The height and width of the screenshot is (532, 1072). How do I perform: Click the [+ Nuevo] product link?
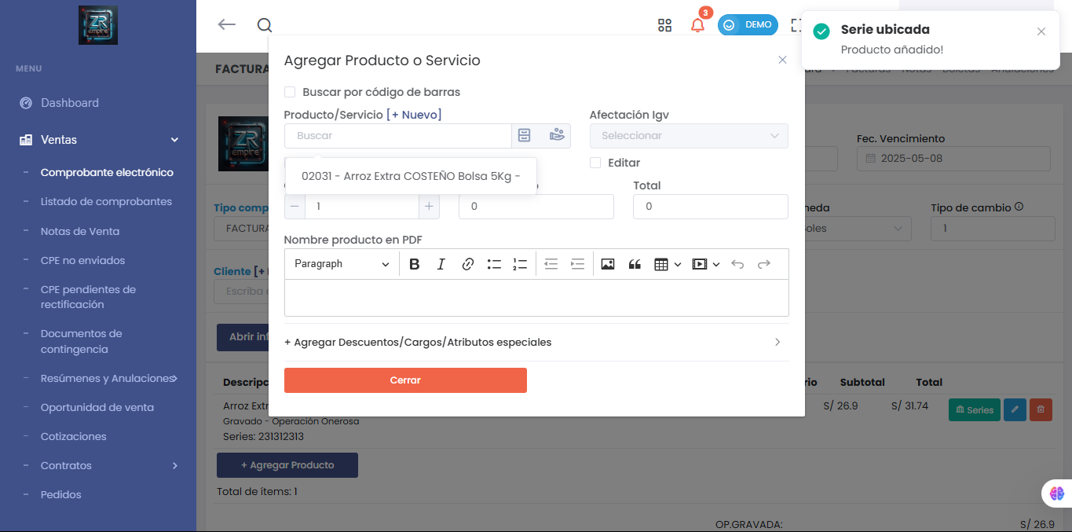click(x=414, y=115)
